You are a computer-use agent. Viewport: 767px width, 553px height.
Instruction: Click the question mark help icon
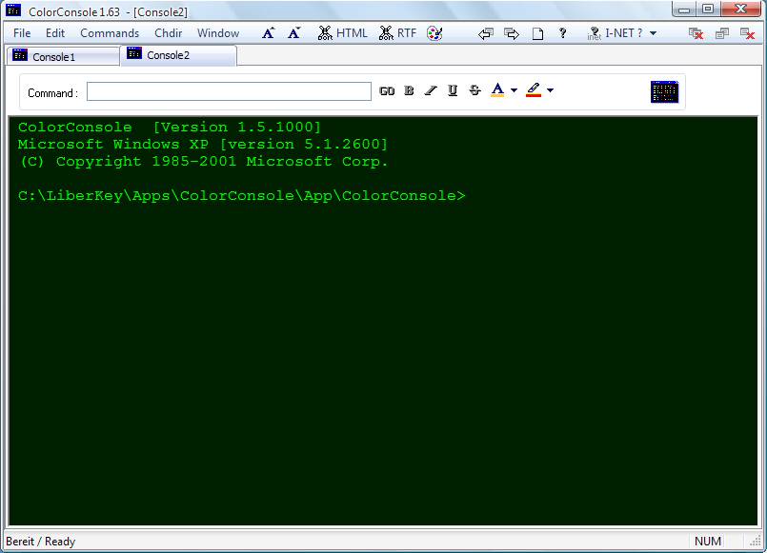click(563, 33)
